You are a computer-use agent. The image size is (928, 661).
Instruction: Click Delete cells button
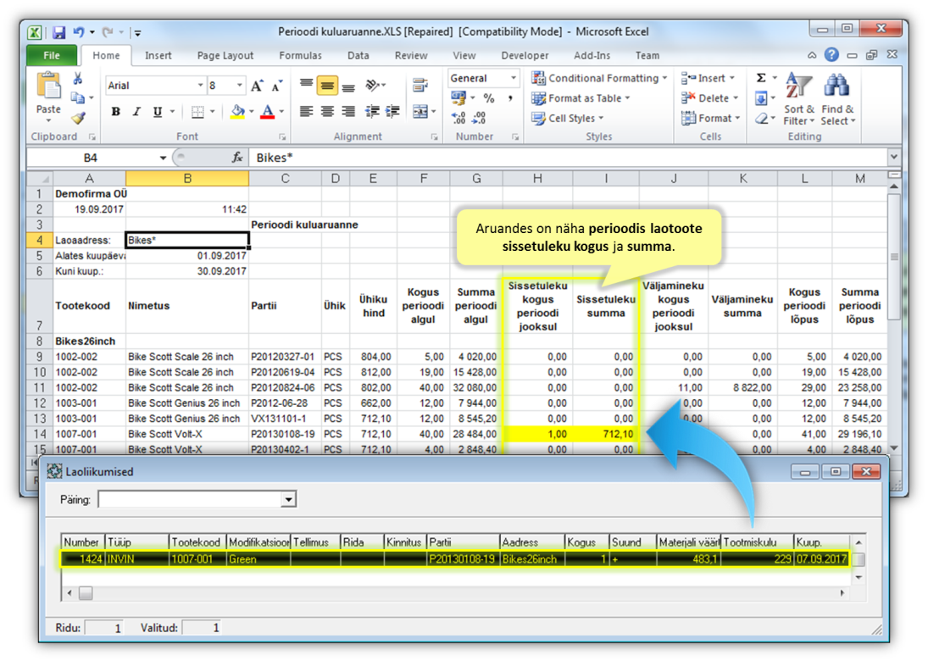709,98
